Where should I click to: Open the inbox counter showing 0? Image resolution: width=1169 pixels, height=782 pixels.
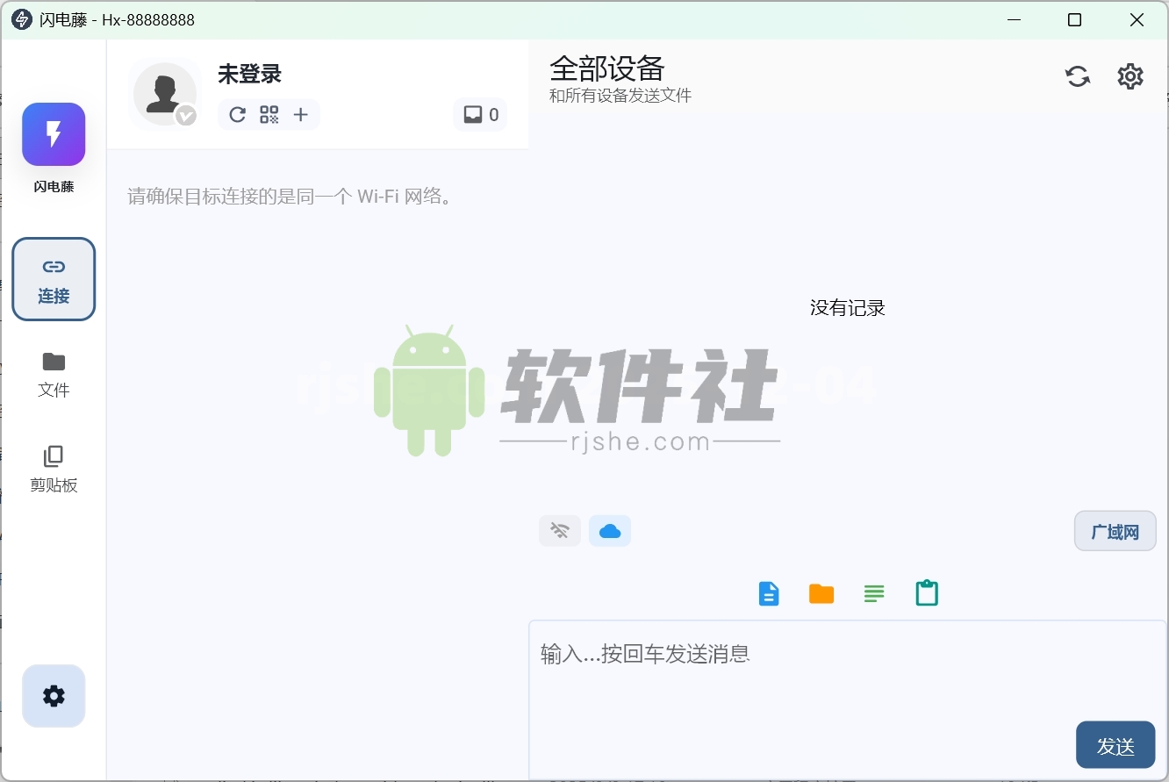point(480,114)
